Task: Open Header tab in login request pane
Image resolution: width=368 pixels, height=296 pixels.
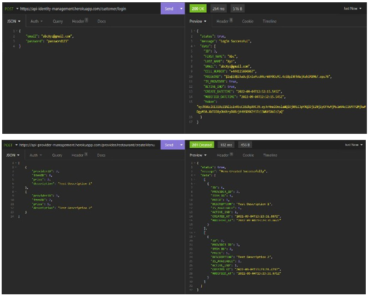Action: (x=79, y=21)
